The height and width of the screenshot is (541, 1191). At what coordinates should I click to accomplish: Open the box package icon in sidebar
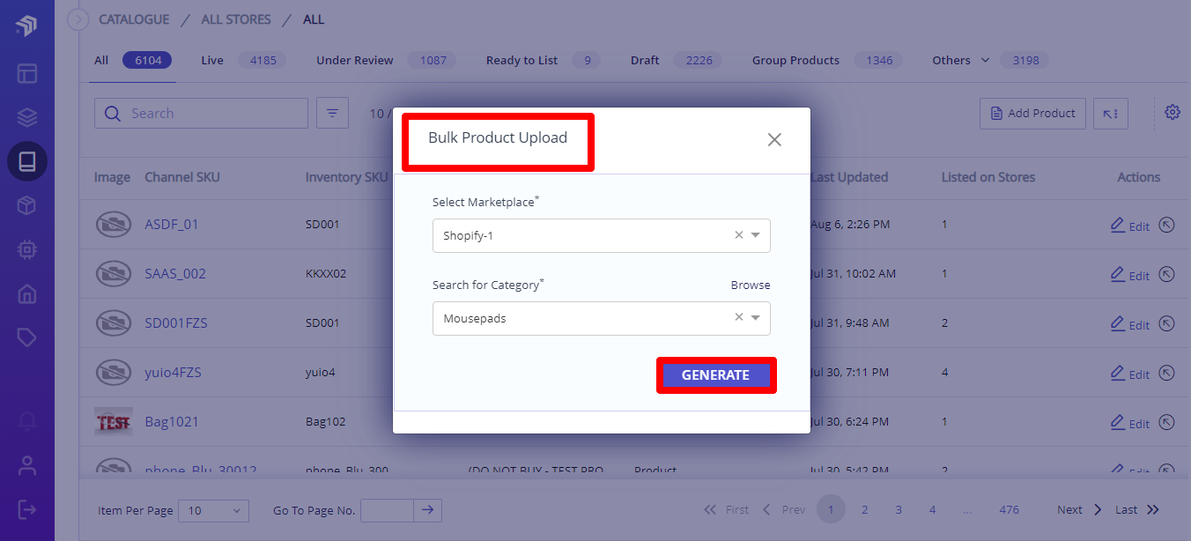26,206
